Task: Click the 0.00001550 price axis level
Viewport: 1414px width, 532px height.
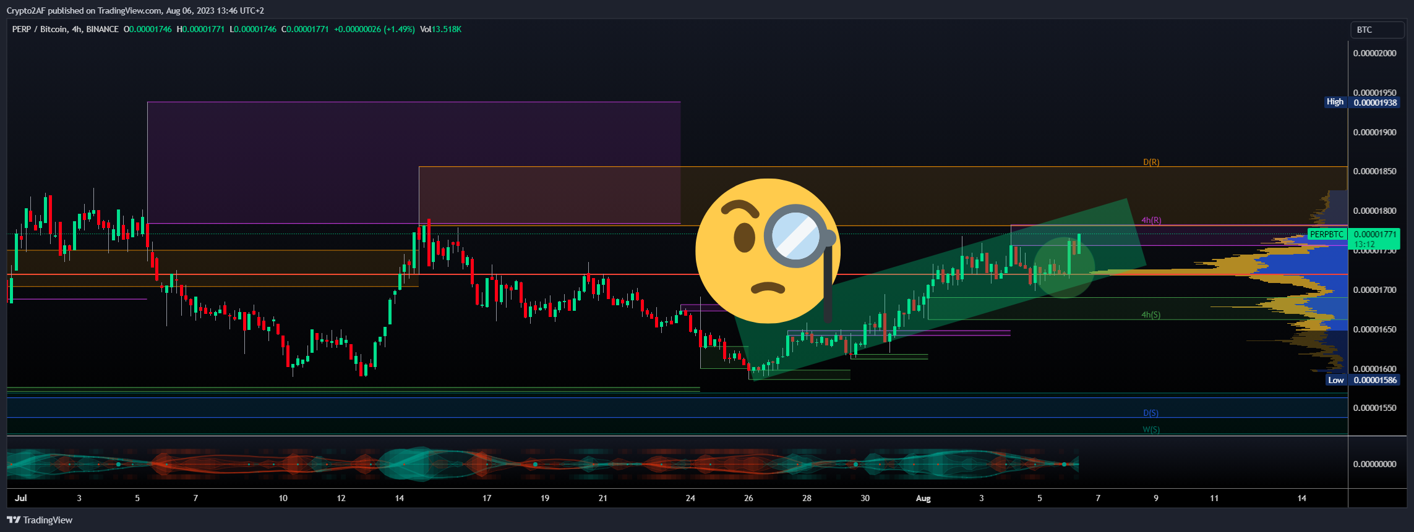Action: pos(1374,408)
